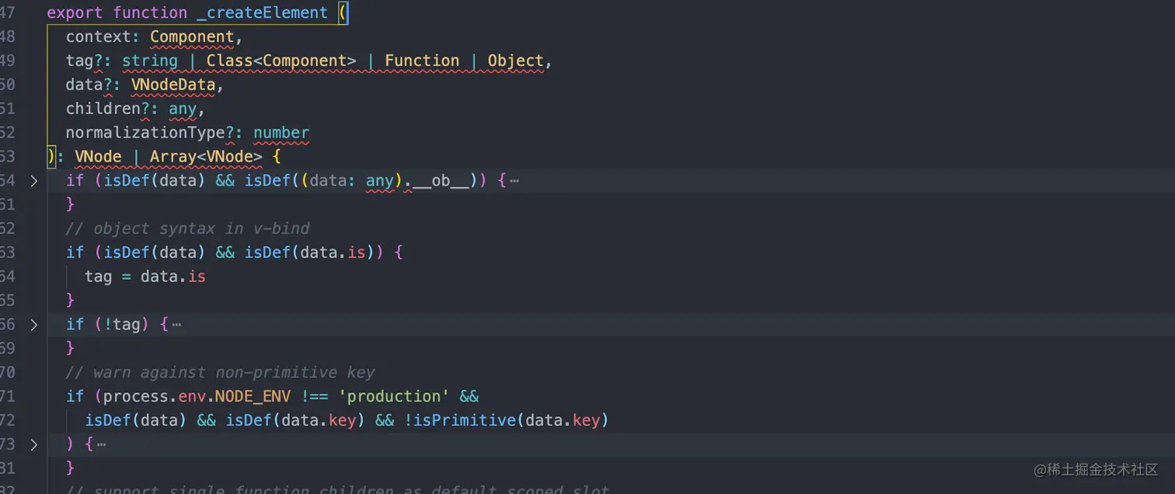Click the Component type on line 48
The width and height of the screenshot is (1175, 494).
tap(191, 37)
